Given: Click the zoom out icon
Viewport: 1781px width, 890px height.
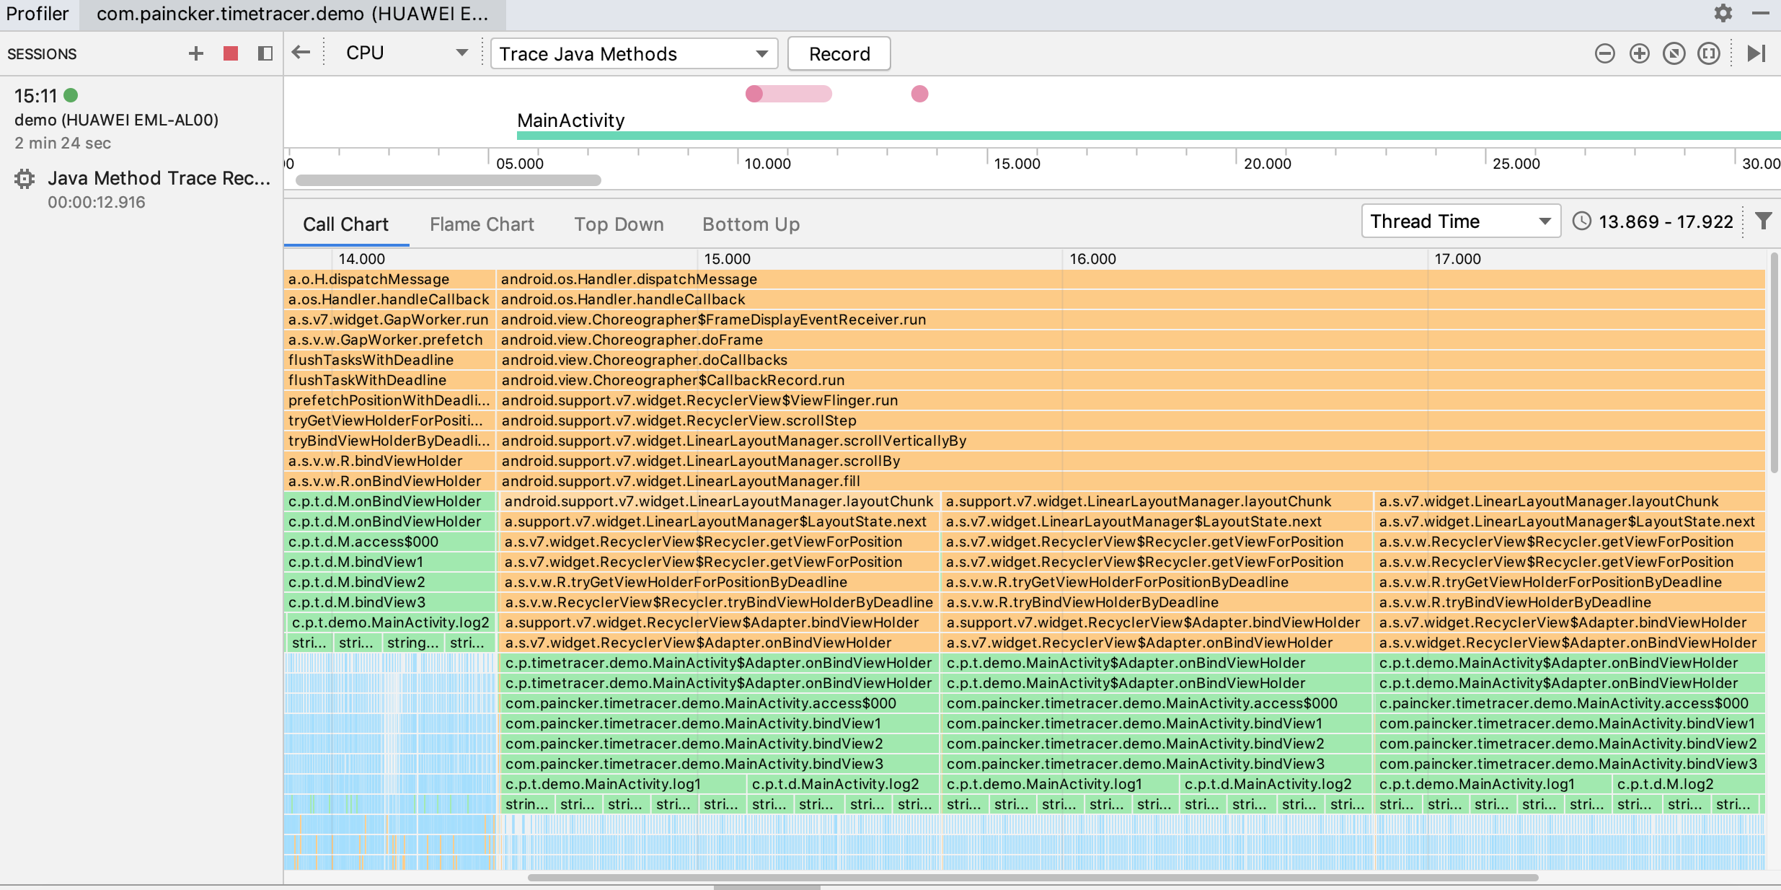Looking at the screenshot, I should click(1604, 53).
